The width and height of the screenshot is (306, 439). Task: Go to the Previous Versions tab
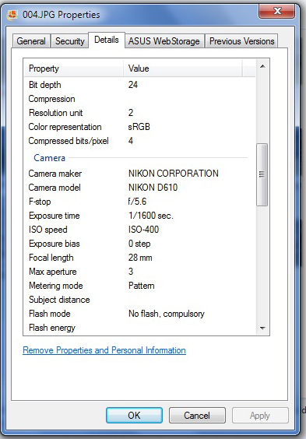241,41
